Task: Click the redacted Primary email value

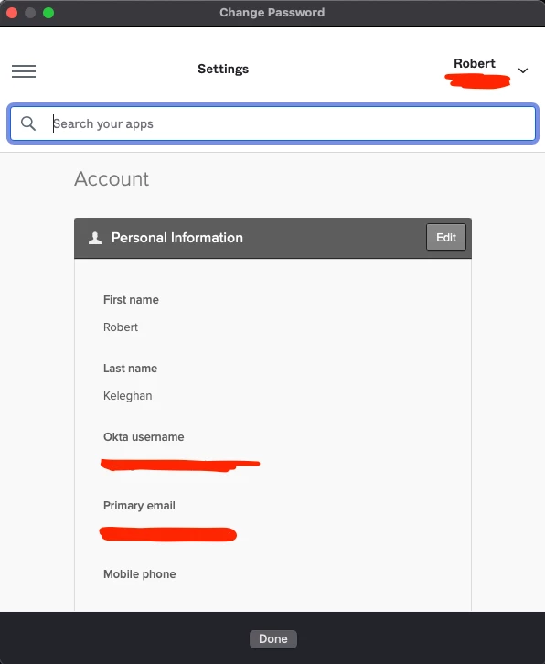Action: click(x=168, y=534)
